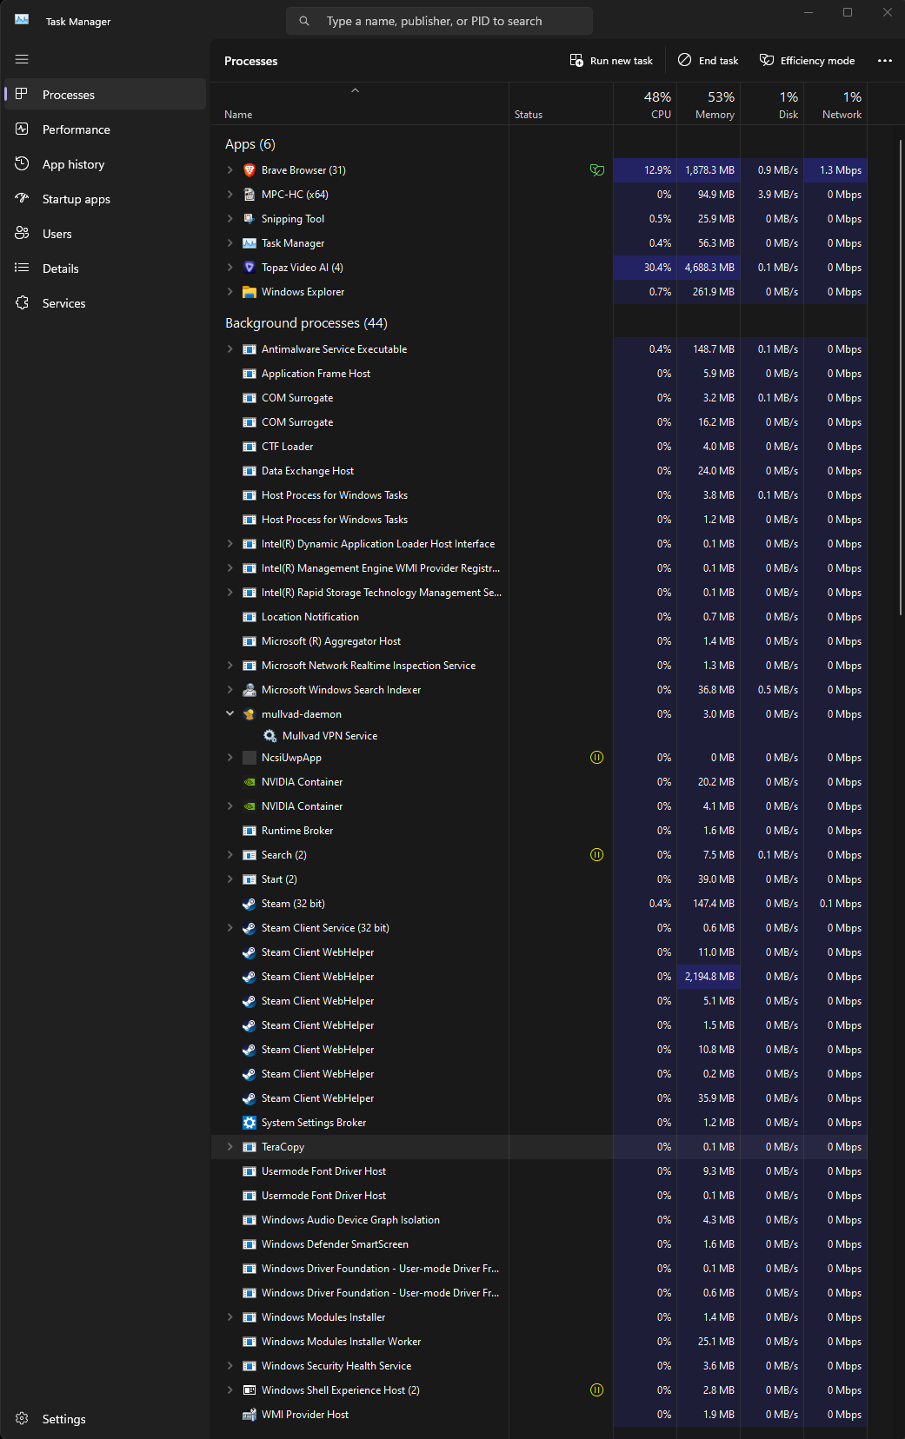Expand the Windows Modules Installer row
Screen dimensions: 905x1439
(230, 1317)
